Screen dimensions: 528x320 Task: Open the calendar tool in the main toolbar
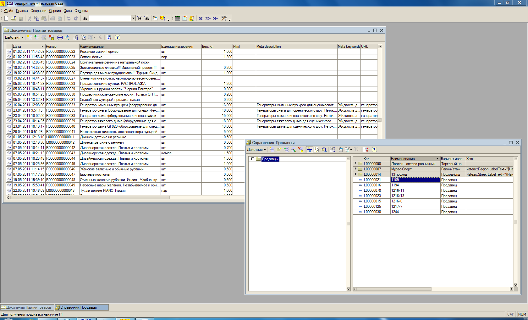pos(185,18)
